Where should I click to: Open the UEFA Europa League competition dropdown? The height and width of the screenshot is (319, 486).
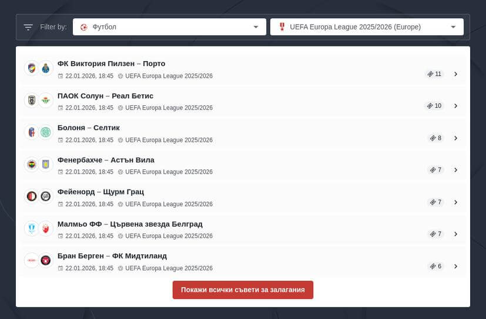pos(367,27)
